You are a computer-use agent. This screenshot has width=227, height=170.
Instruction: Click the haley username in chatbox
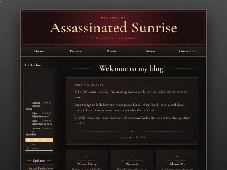(34, 113)
